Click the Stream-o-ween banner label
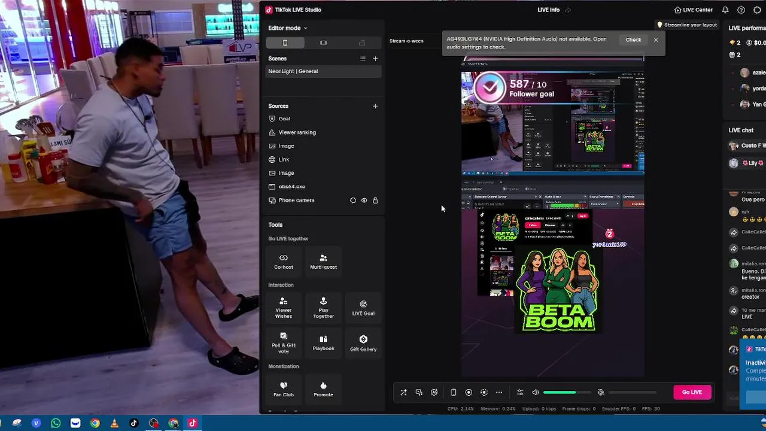 406,41
